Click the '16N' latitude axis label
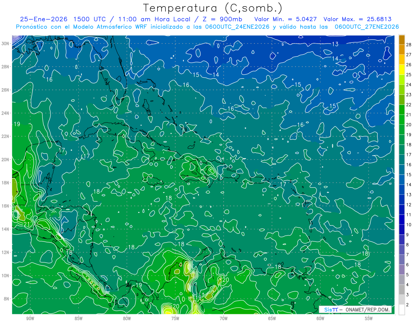This screenshot has width=418, height=323. click(5, 206)
